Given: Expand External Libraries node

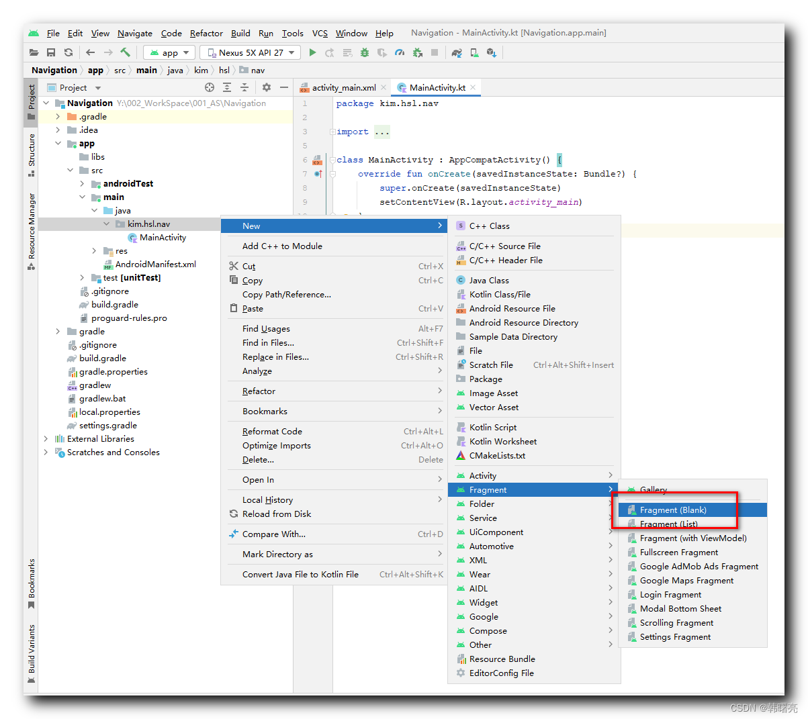Looking at the screenshot, I should click(x=46, y=439).
